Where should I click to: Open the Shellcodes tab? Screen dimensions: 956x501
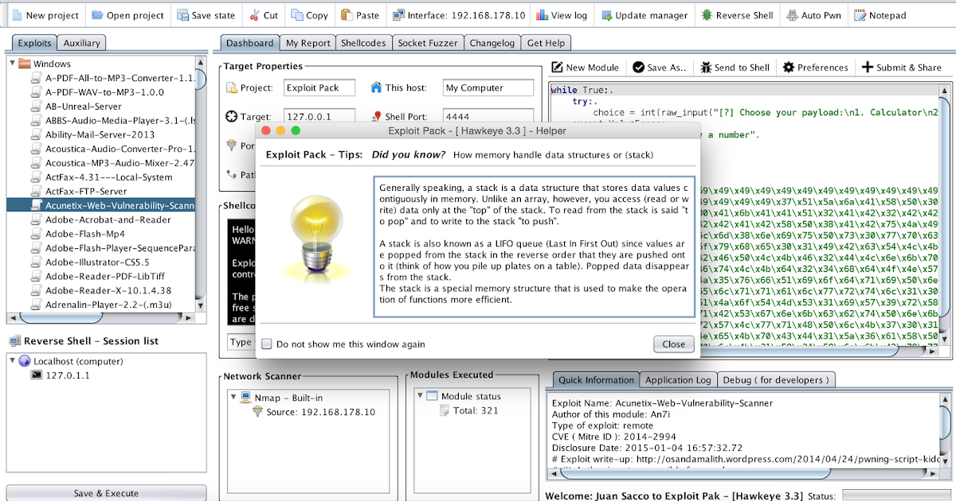point(363,43)
